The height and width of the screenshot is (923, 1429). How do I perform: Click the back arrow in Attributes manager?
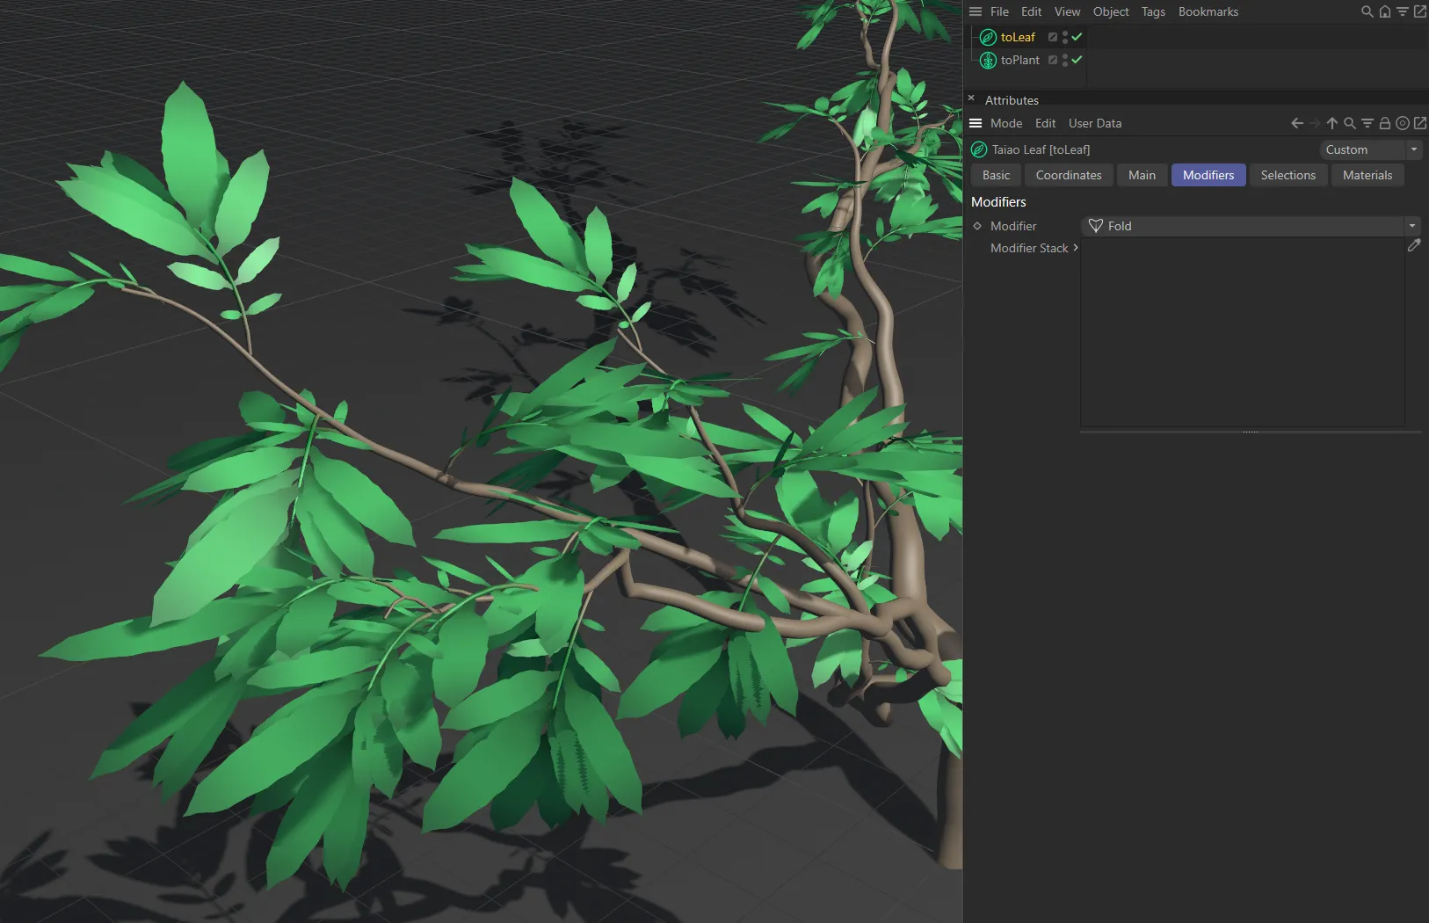1296,123
